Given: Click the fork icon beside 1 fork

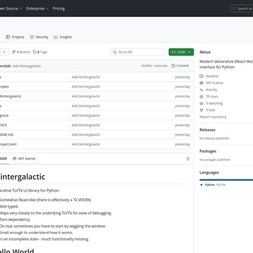Looking at the screenshot, I should coord(201,110).
